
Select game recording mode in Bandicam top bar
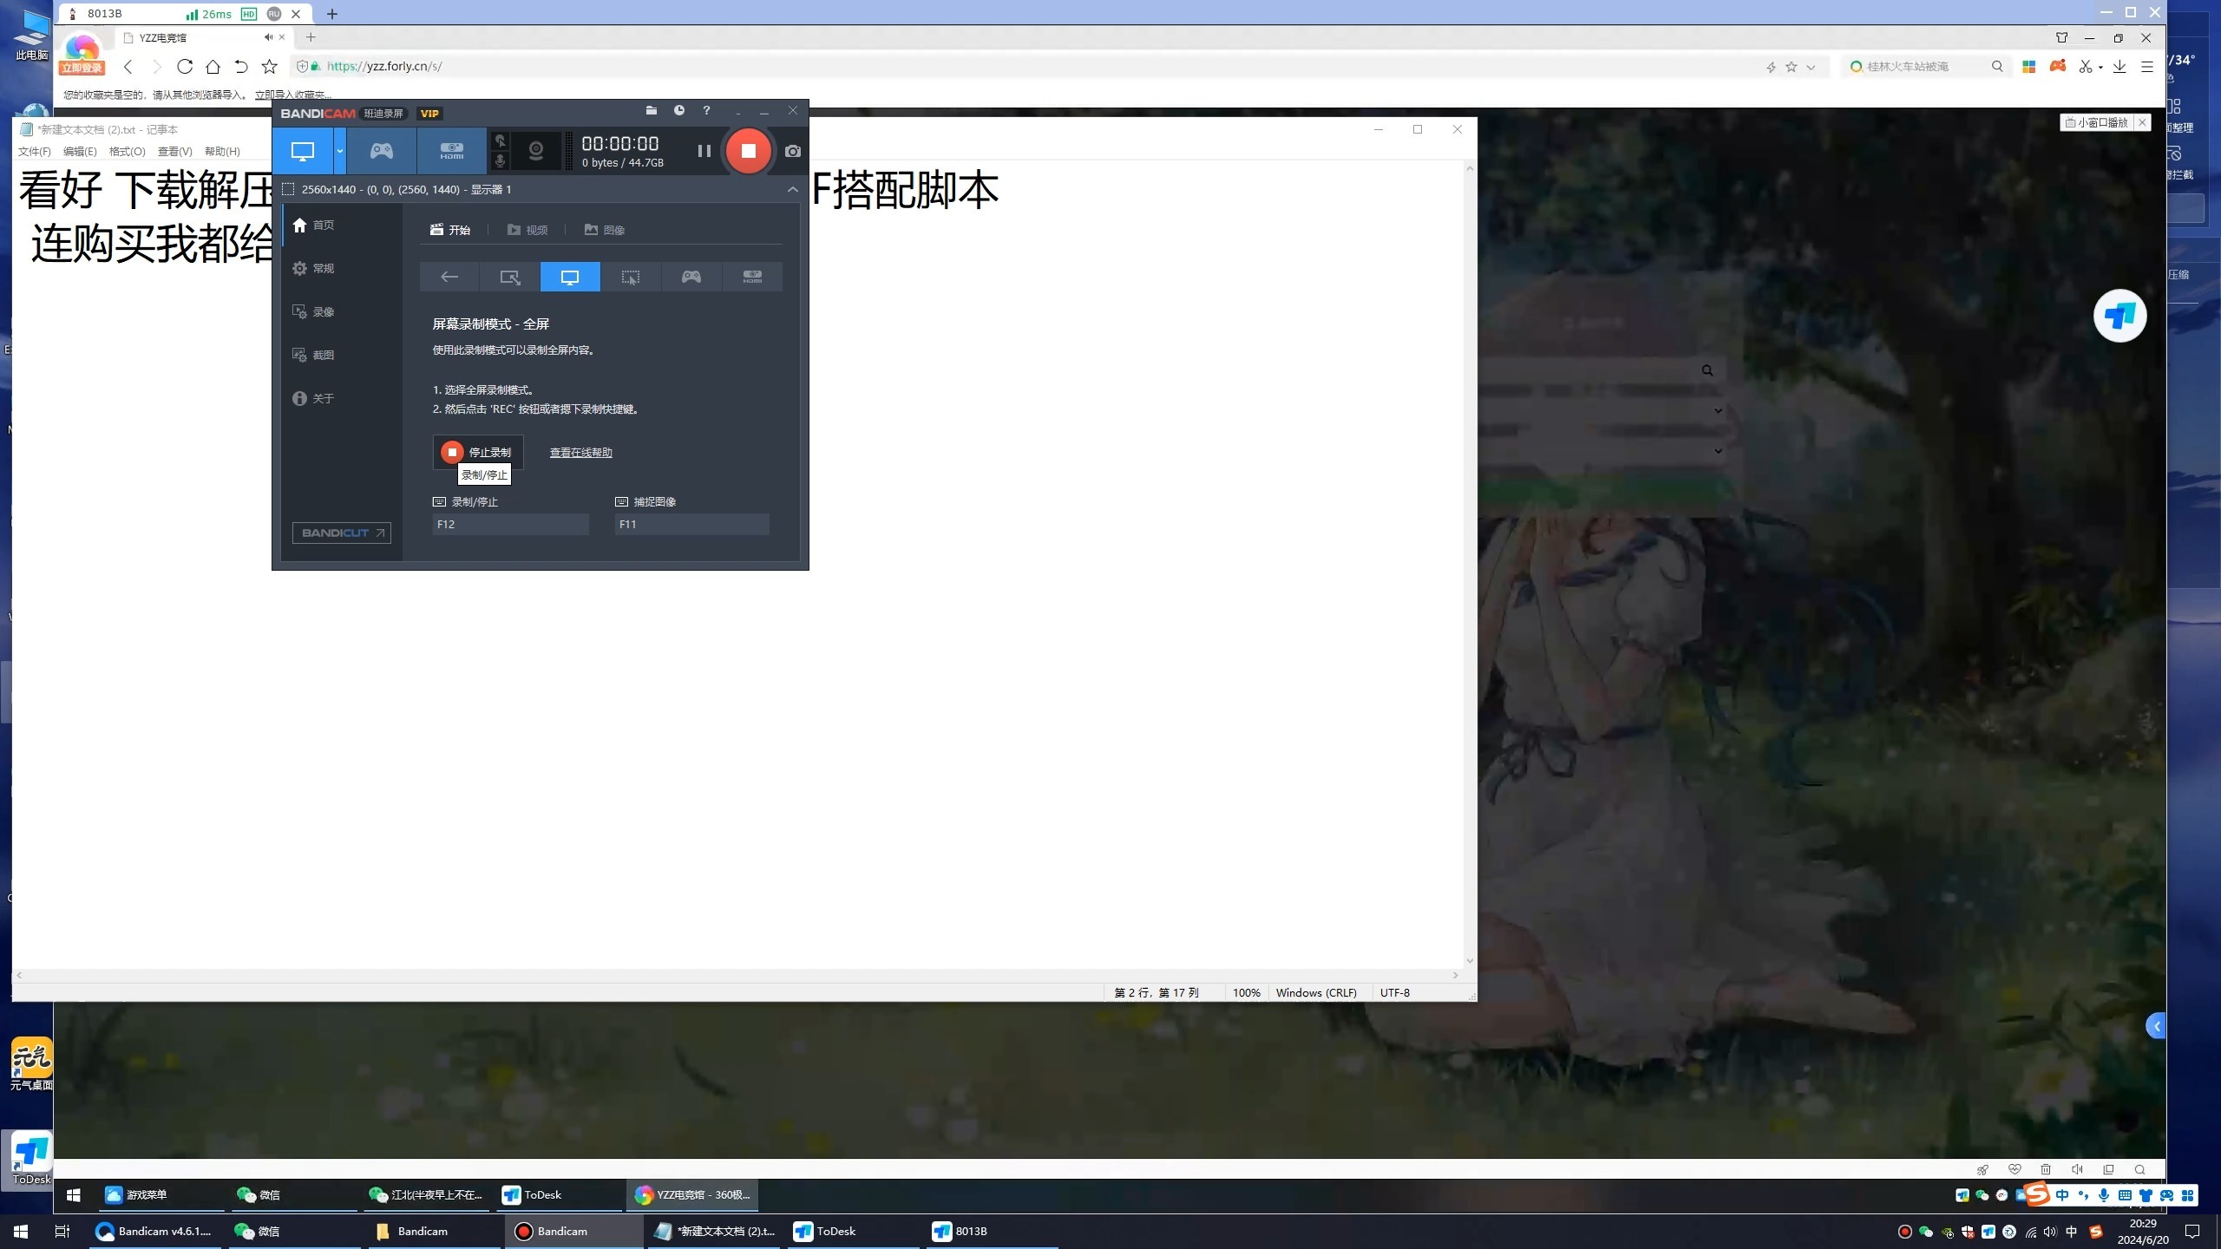pos(382,151)
